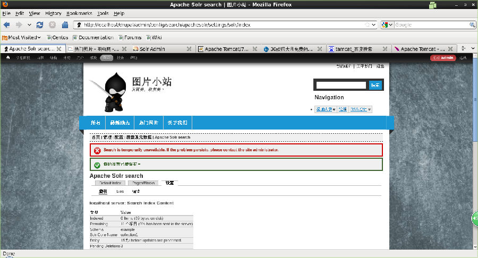Close the tomcat_百度搜索 browser tab
The width and height of the screenshot is (478, 258).
tap(385, 49)
